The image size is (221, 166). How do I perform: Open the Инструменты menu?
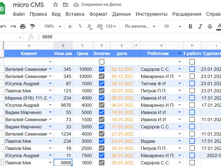[151, 14]
